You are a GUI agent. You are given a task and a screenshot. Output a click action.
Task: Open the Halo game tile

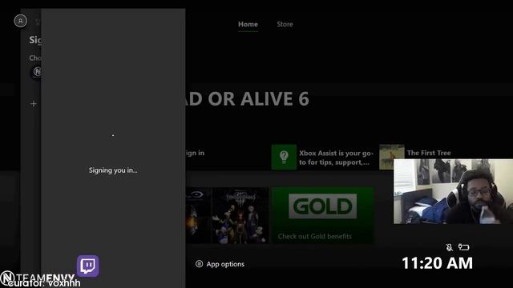197,215
